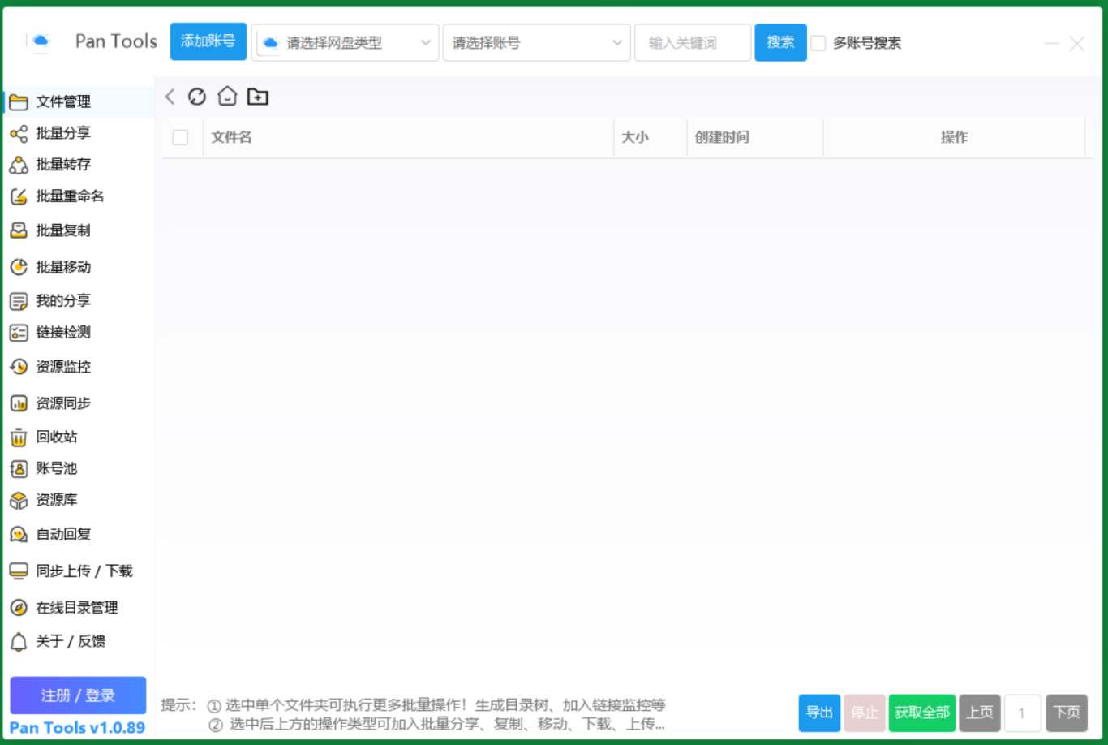Create a new folder using the toolbar icon
The image size is (1108, 745).
pos(258,96)
